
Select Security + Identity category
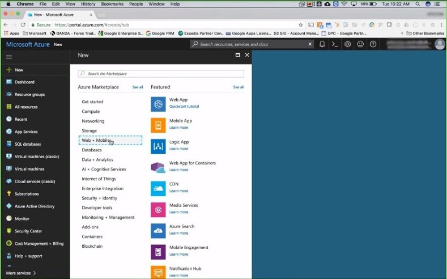click(100, 198)
